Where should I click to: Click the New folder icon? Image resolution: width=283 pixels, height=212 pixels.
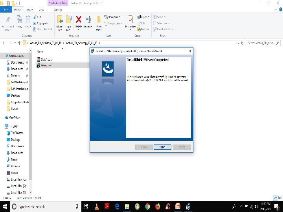(x=99, y=20)
